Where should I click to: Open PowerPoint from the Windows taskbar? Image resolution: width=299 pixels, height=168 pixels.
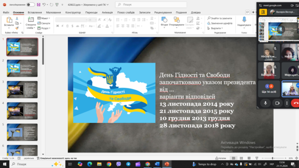[x=167, y=164]
